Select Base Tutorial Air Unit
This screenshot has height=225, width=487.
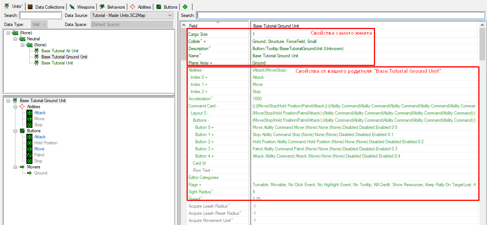60,51
